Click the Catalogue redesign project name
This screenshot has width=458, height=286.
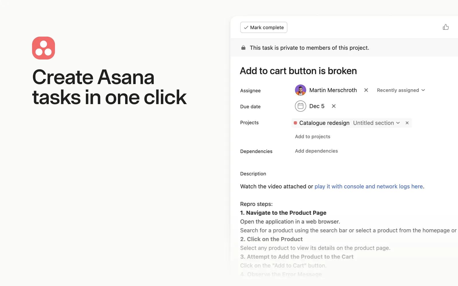coord(324,123)
